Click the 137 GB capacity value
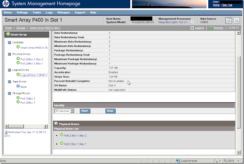The image size is (244, 164). click(x=113, y=68)
